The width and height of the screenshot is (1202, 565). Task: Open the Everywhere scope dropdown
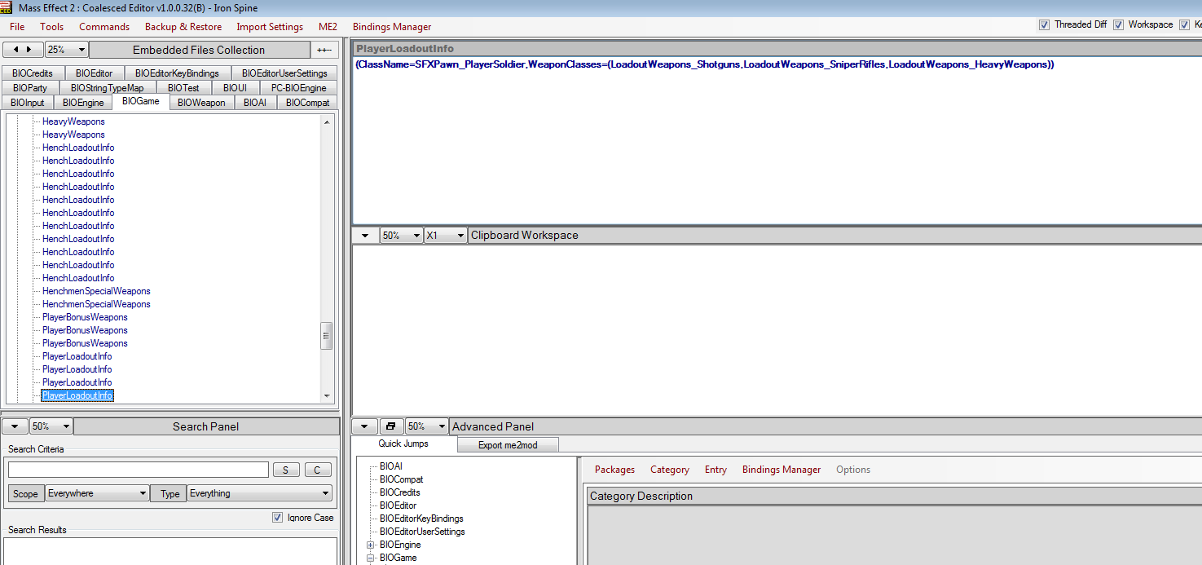click(x=97, y=493)
